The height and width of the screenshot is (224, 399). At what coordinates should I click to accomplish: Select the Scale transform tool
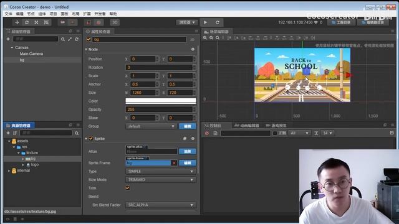pyautogui.click(x=36, y=22)
